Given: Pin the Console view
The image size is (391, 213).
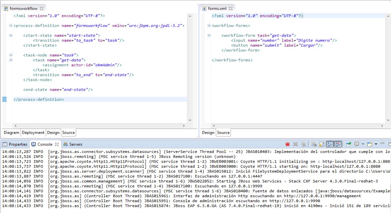Looking at the screenshot, I should tap(348, 144).
